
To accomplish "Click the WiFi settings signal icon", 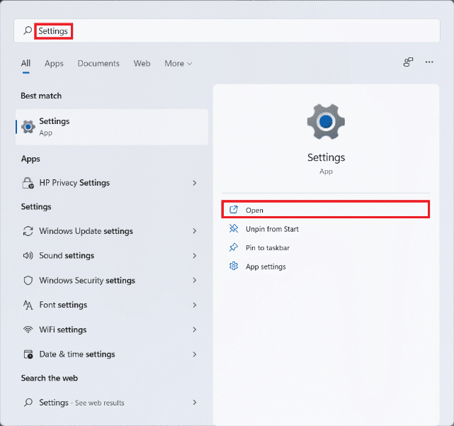I will click(28, 330).
